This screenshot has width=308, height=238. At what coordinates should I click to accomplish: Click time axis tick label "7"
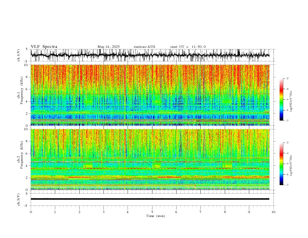click(x=201, y=212)
